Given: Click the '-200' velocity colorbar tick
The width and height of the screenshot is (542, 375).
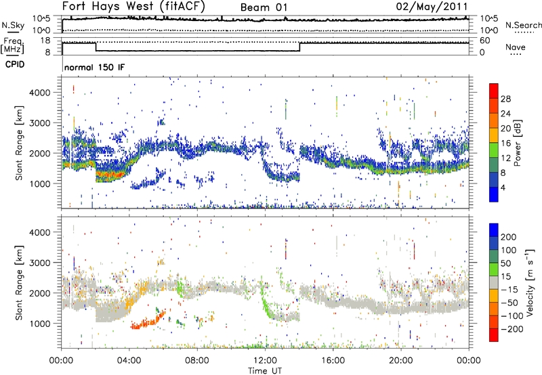Looking at the screenshot, I should coord(512,329).
